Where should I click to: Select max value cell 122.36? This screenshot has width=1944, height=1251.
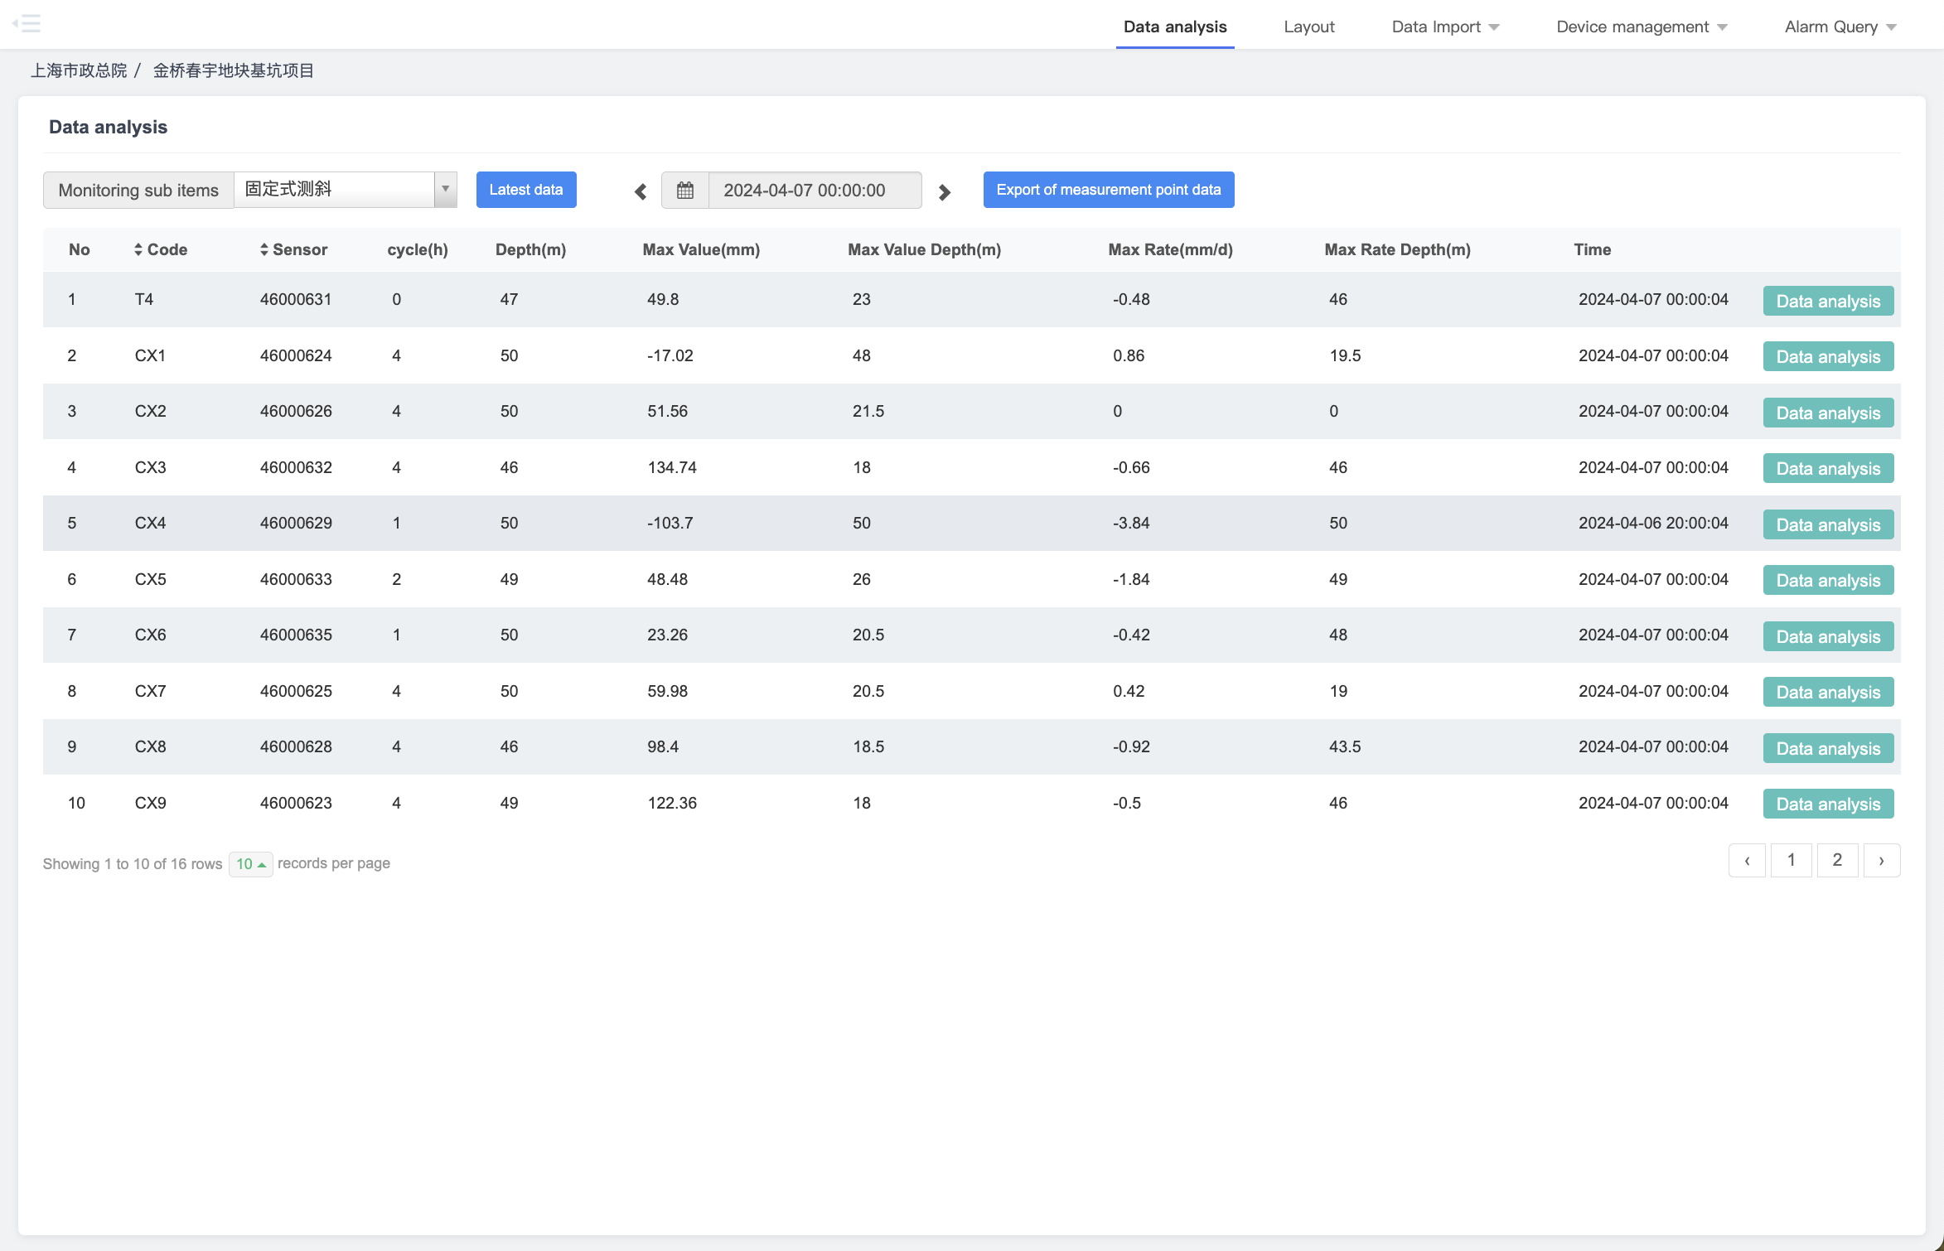672,803
